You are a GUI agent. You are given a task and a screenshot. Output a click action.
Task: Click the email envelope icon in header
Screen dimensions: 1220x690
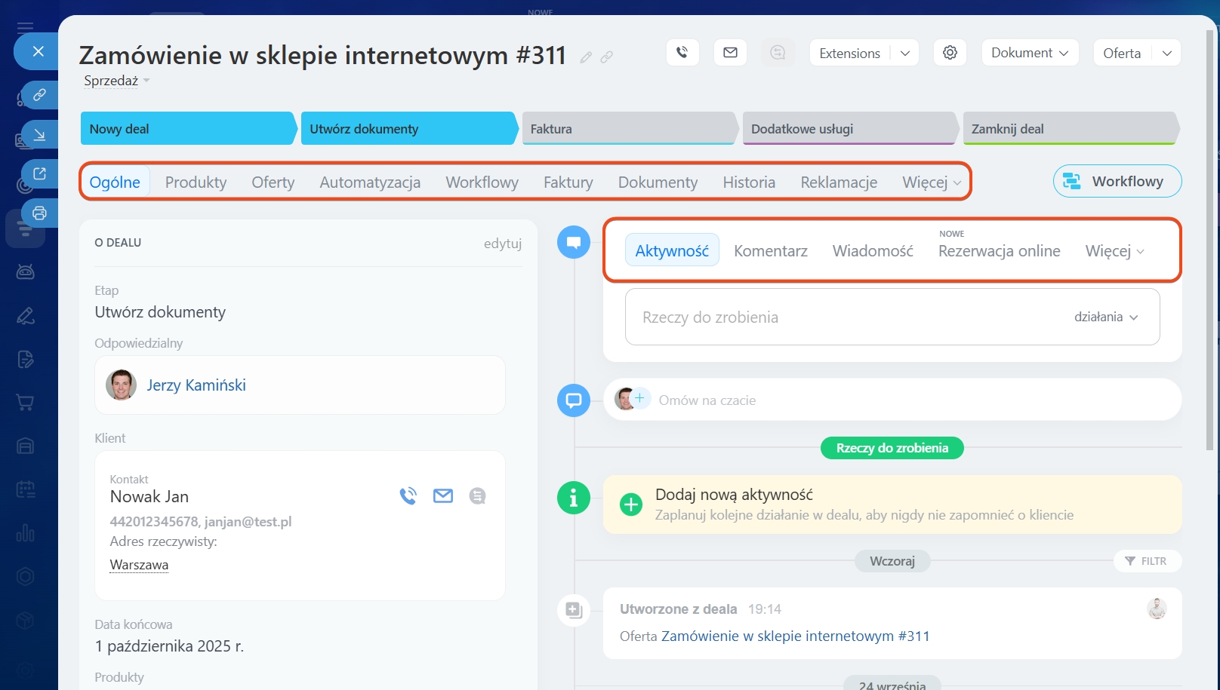730,53
